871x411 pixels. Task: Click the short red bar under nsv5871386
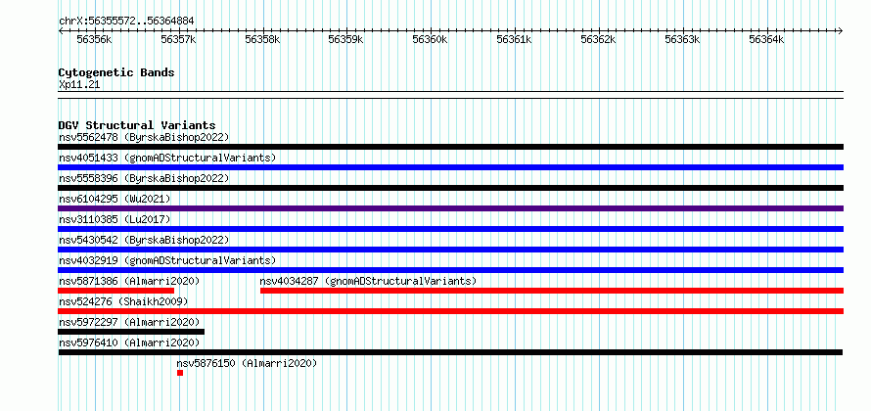[x=116, y=291]
